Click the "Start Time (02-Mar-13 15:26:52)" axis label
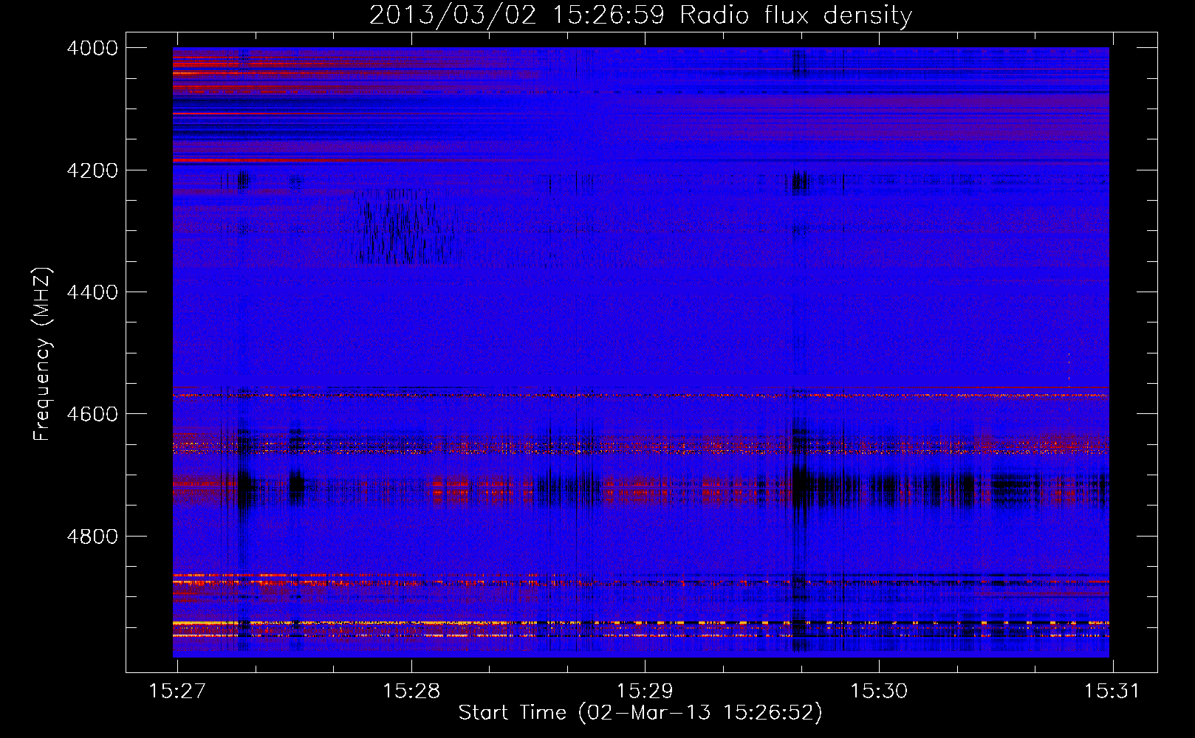1195x738 pixels. pyautogui.click(x=640, y=713)
